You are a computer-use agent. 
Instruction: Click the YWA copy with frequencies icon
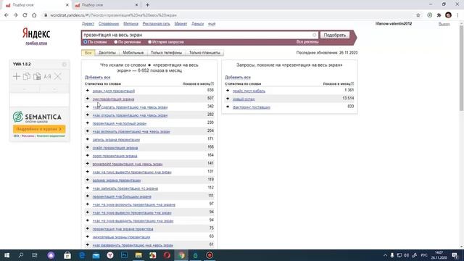[37, 77]
